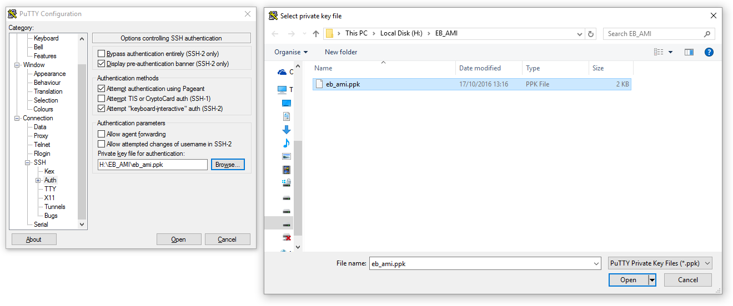Screen dimensions: 733x306
Task: Select the highlighted drive icon in sidebar
Action: (287, 225)
